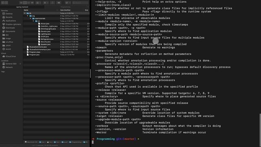261x147 pixels.
Task: Switch Finder to icon view
Action: pyautogui.click(x=21, y=3)
